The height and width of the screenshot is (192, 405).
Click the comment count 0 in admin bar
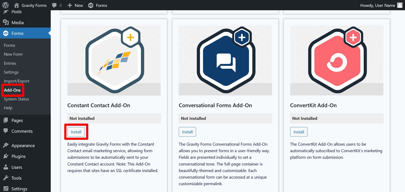60,5
